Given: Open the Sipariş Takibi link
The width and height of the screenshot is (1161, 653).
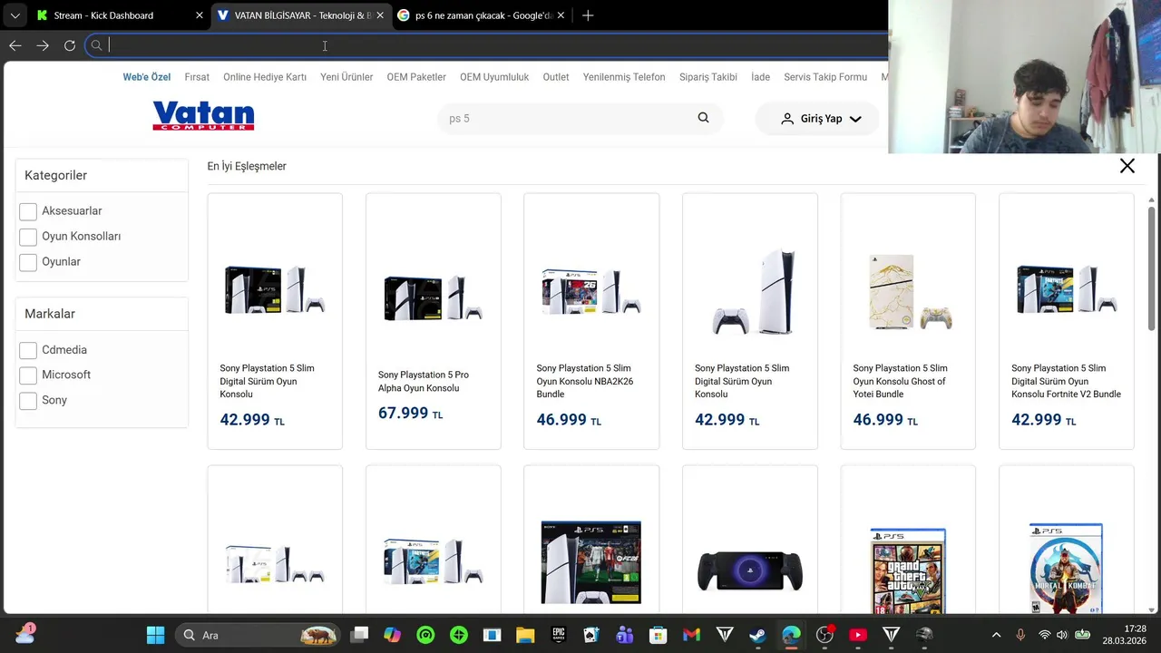Looking at the screenshot, I should click(708, 77).
